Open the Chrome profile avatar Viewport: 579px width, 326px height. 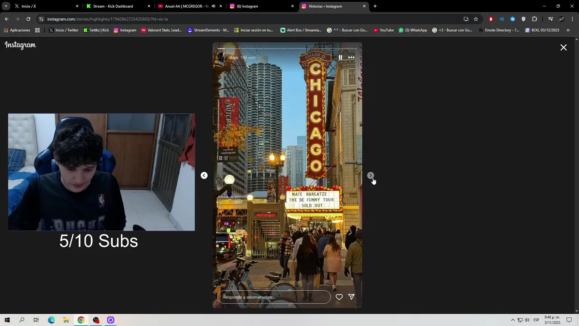point(561,19)
